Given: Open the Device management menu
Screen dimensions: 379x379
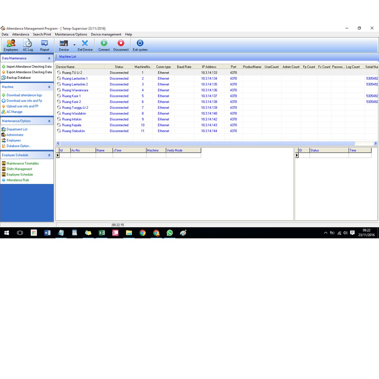Looking at the screenshot, I should tap(106, 34).
